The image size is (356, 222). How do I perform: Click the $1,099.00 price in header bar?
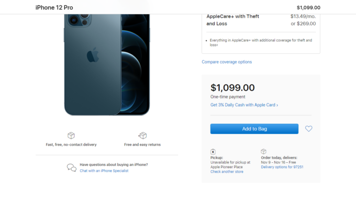pos(308,7)
